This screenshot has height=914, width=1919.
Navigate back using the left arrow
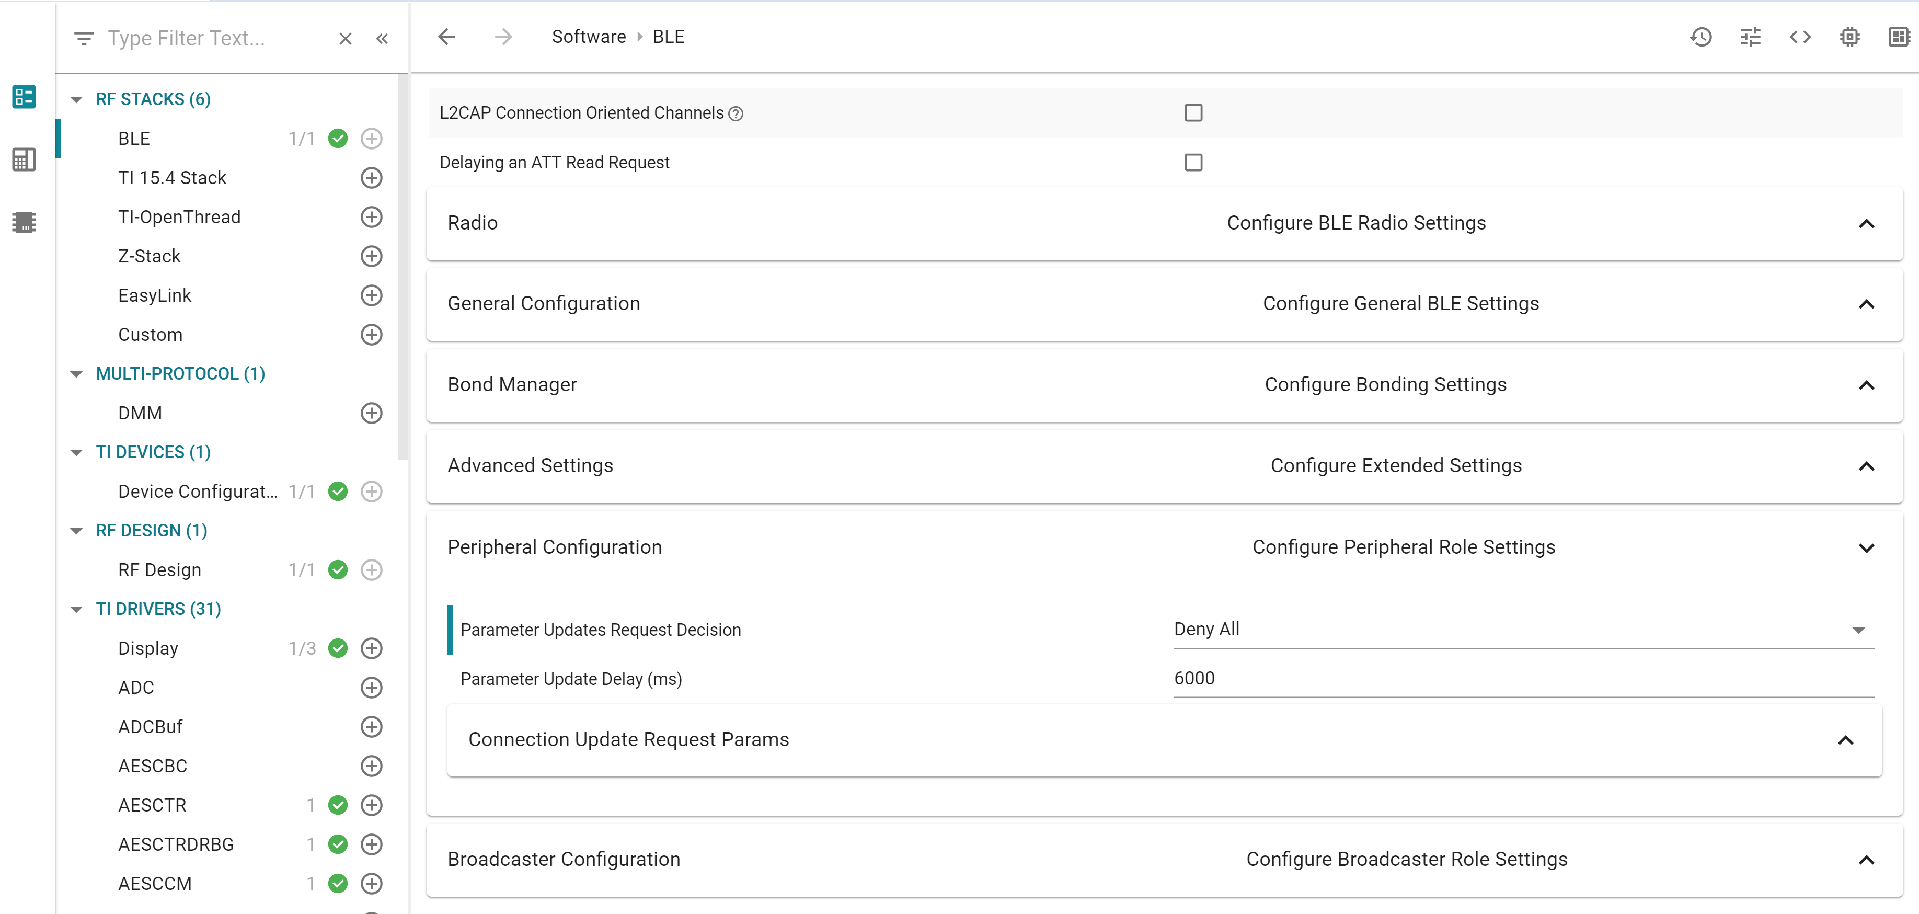click(x=446, y=36)
